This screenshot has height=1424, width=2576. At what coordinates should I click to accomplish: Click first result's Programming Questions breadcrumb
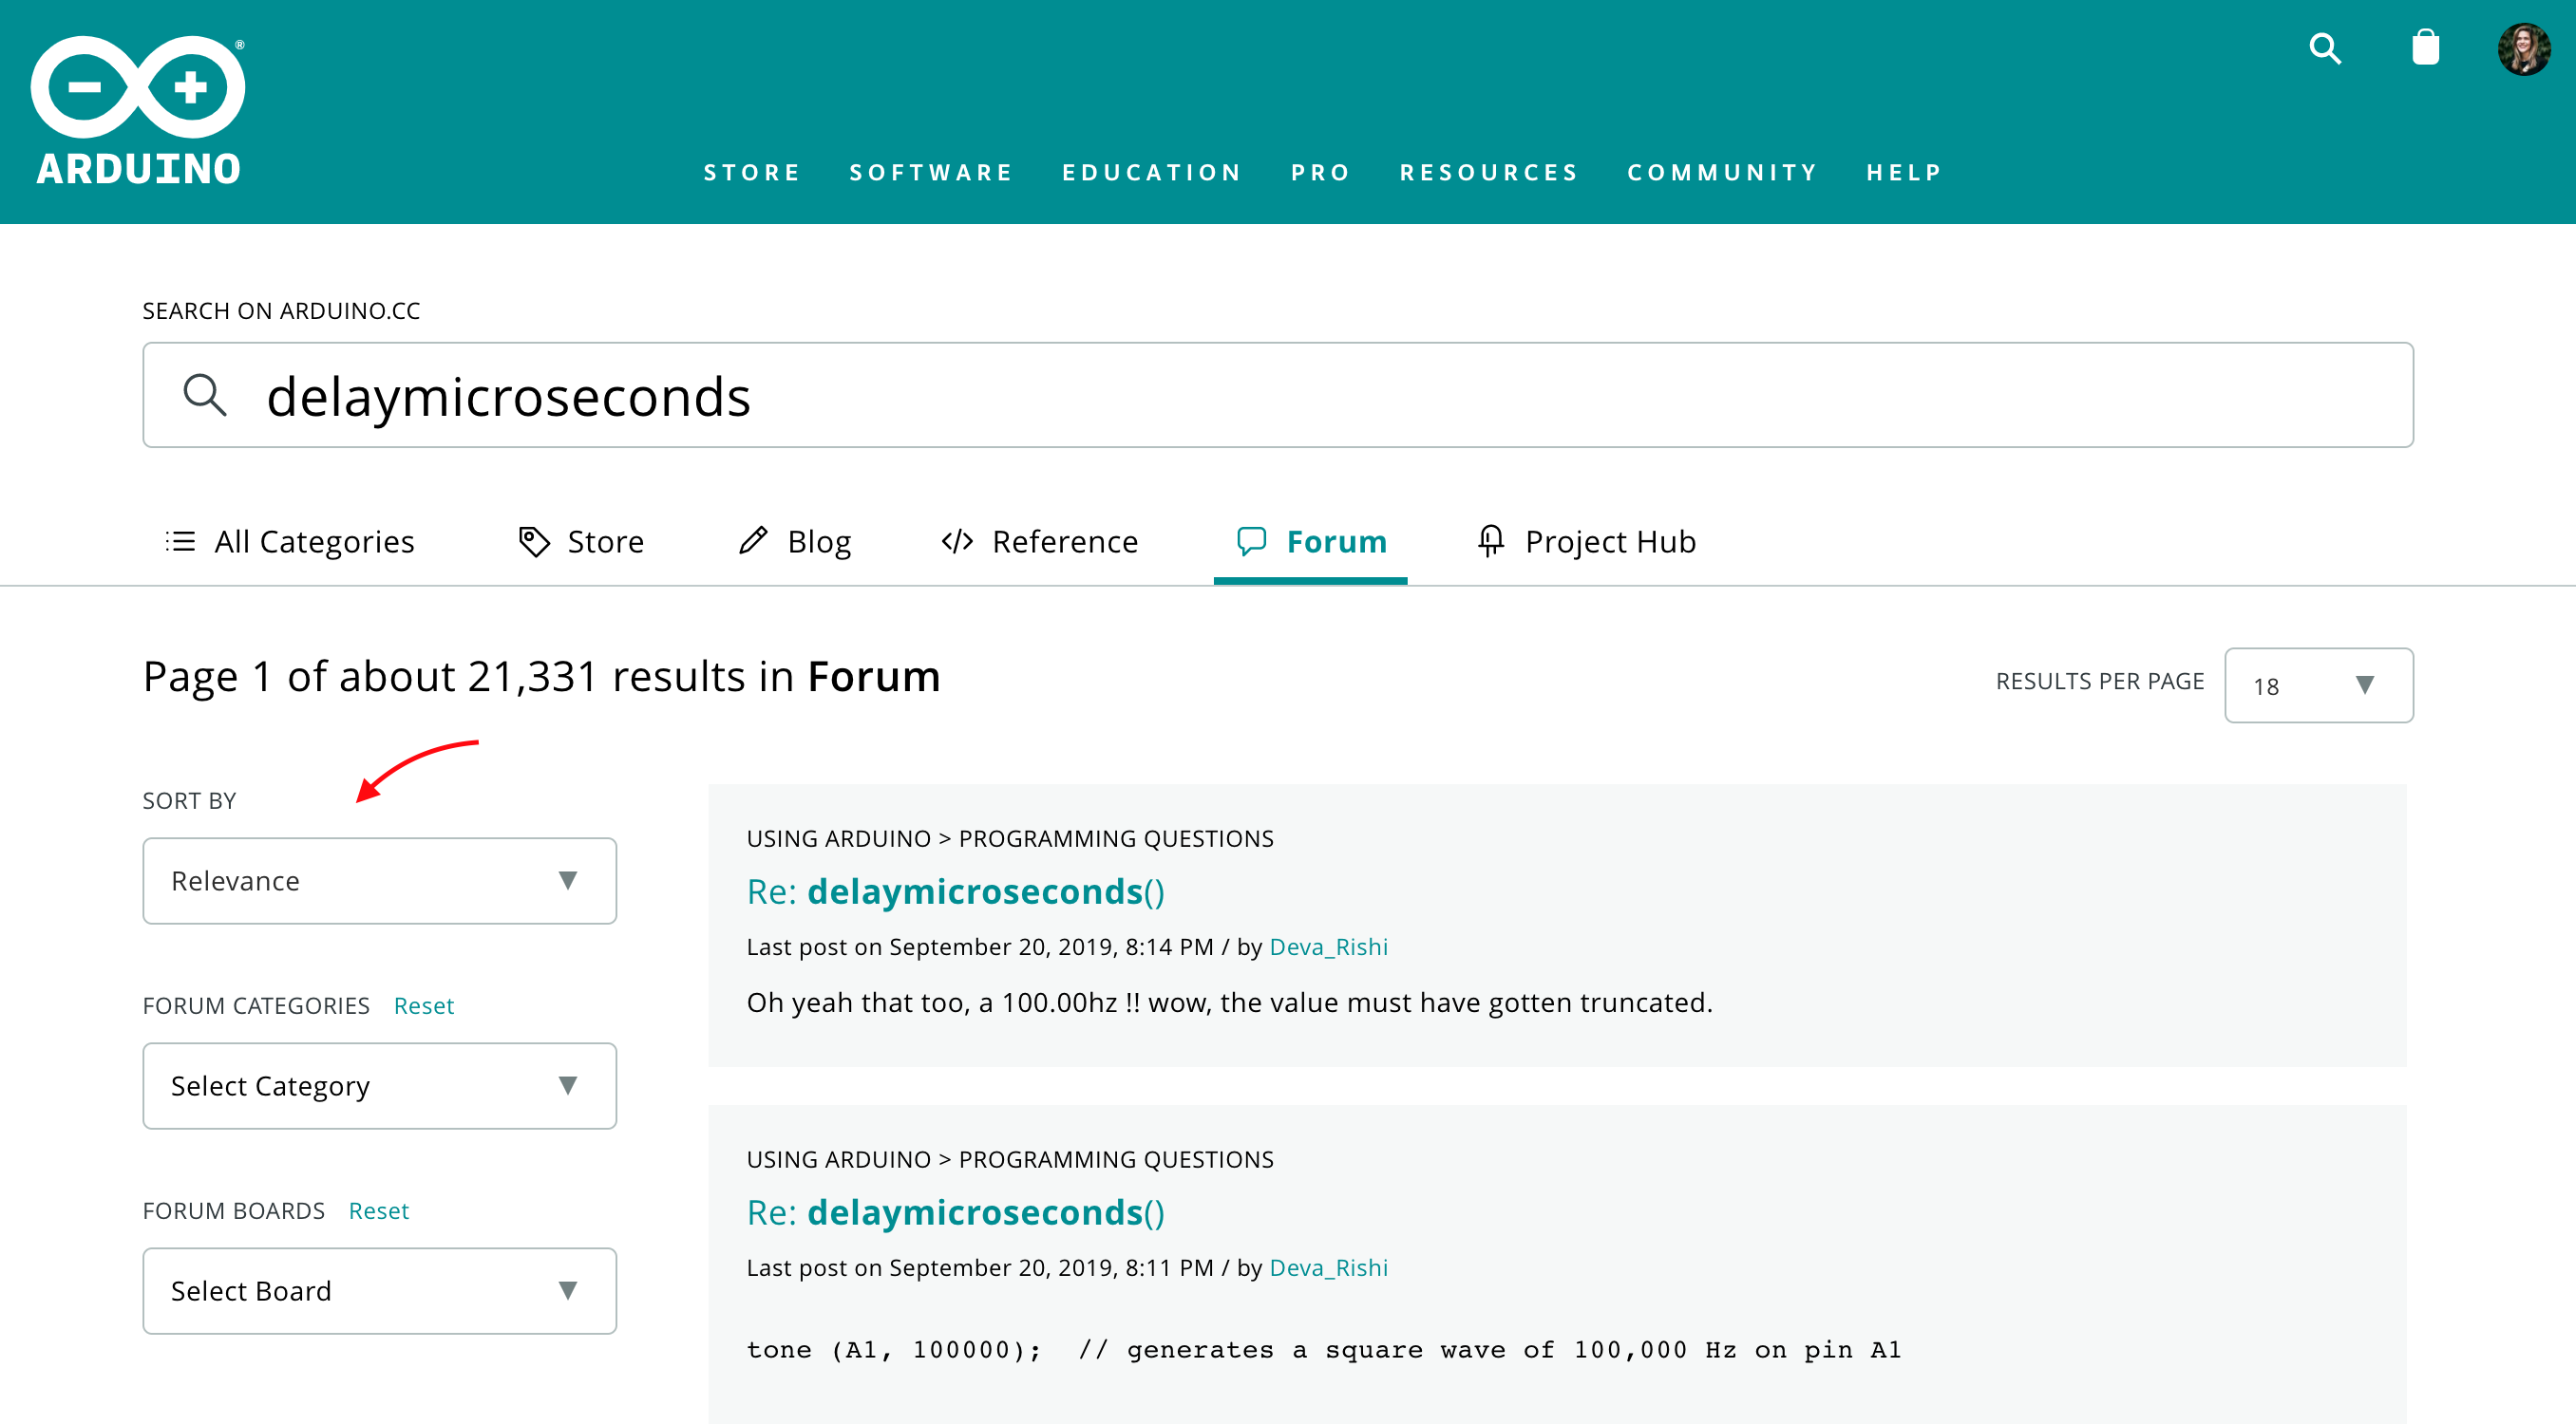point(1116,838)
